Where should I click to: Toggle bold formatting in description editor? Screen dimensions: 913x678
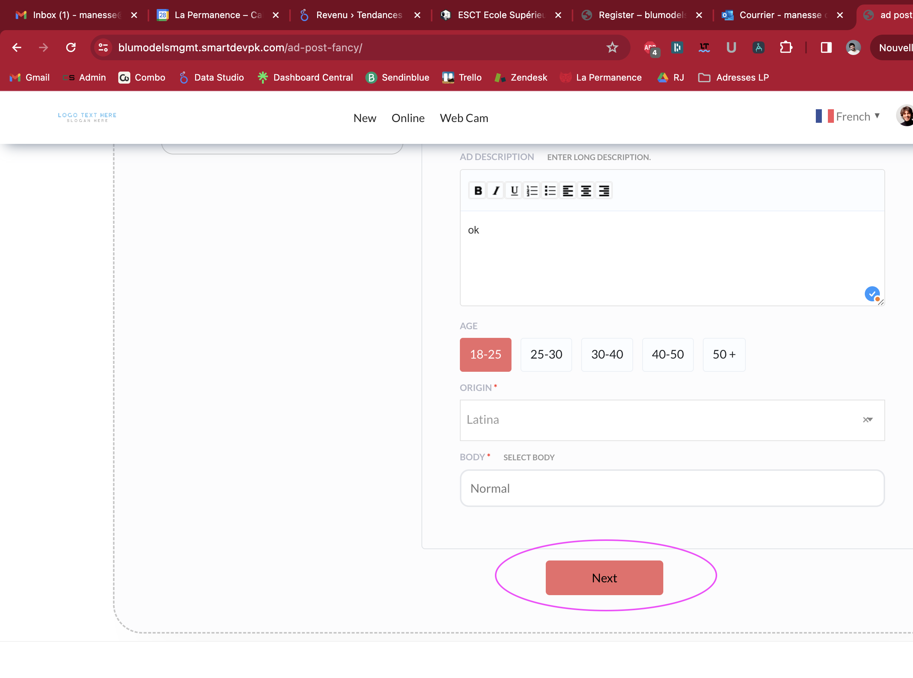[478, 191]
